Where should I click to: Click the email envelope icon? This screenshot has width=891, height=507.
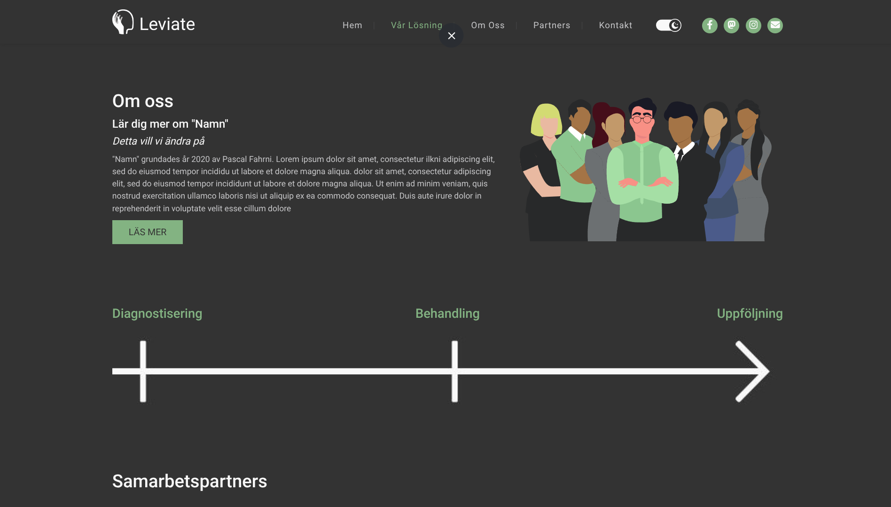click(x=775, y=25)
